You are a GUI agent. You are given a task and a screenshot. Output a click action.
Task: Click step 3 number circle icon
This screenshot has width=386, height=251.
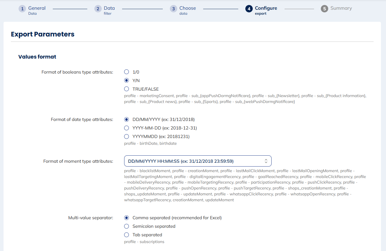point(173,9)
